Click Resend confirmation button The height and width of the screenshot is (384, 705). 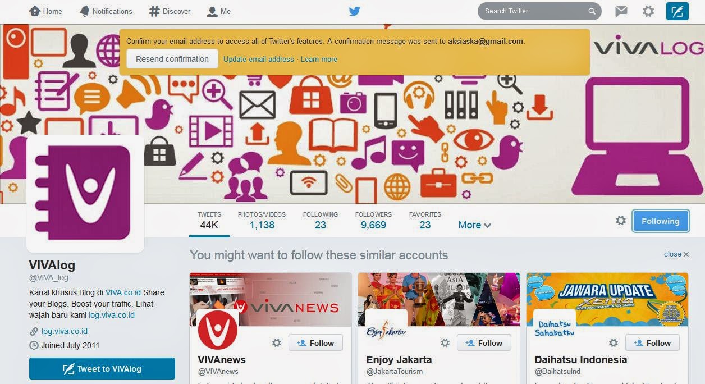pyautogui.click(x=172, y=59)
